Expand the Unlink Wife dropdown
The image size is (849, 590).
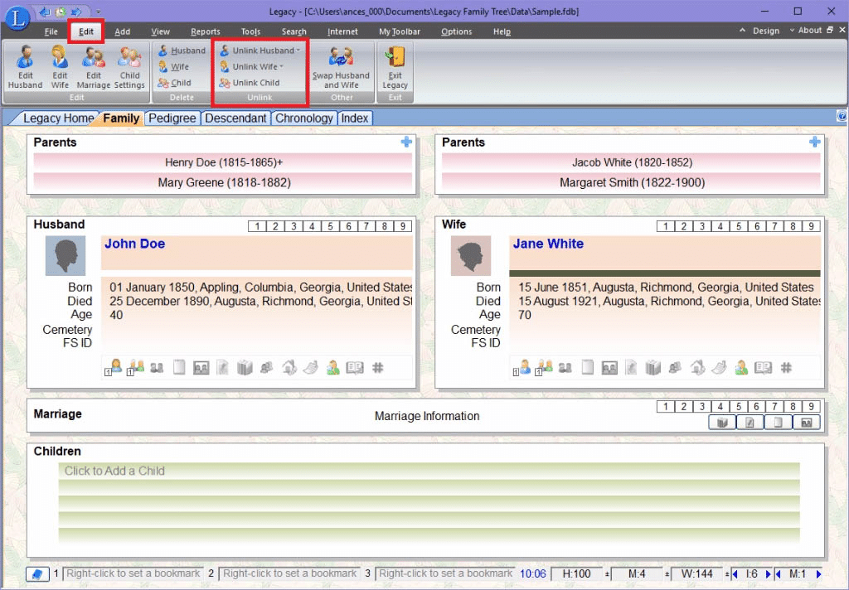pyautogui.click(x=282, y=66)
